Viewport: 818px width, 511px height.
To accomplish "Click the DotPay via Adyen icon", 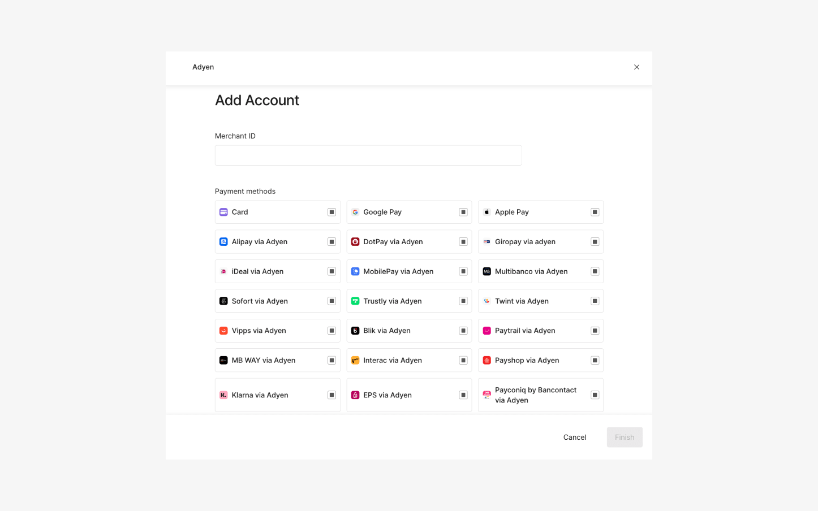I will tap(355, 242).
